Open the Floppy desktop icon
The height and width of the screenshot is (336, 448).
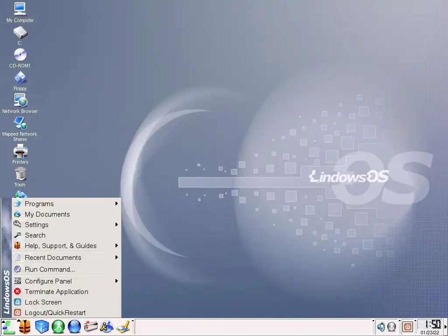click(20, 81)
